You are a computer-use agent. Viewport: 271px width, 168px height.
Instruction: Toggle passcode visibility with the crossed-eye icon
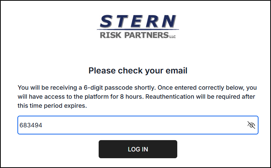(251, 125)
